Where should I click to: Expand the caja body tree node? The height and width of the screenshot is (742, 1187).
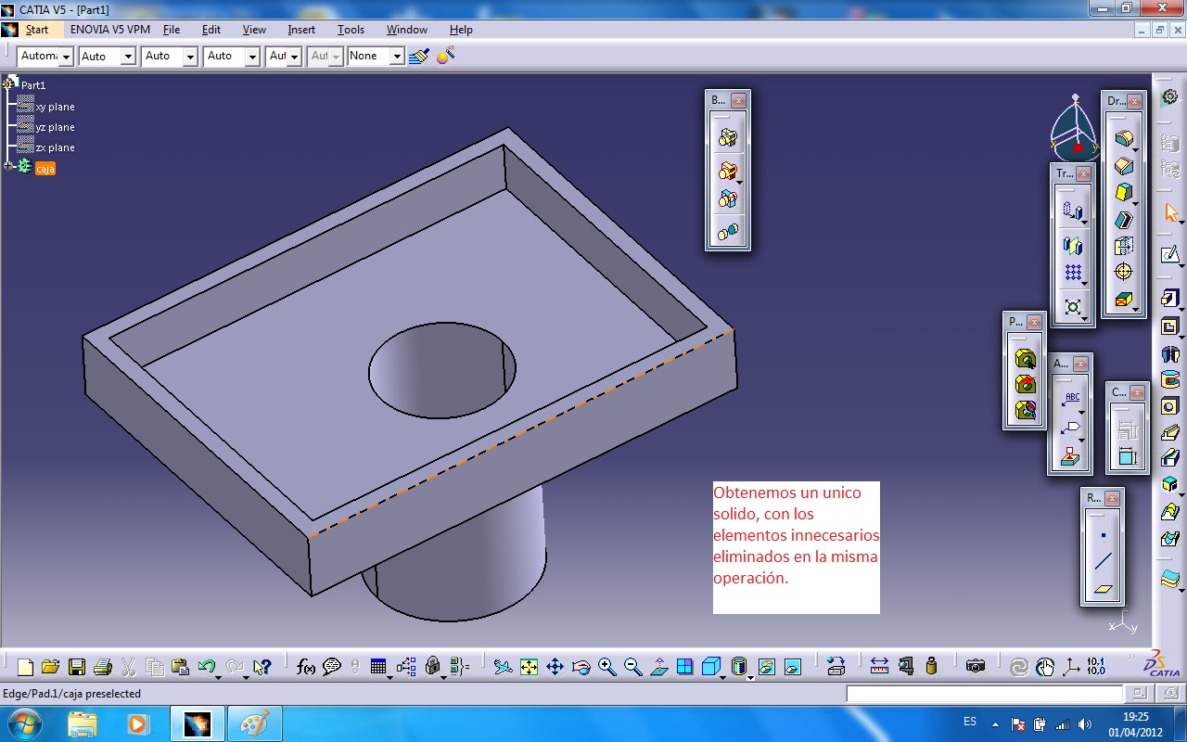(8, 166)
